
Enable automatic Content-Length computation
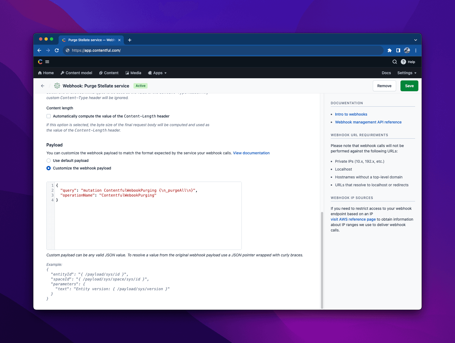click(x=49, y=116)
